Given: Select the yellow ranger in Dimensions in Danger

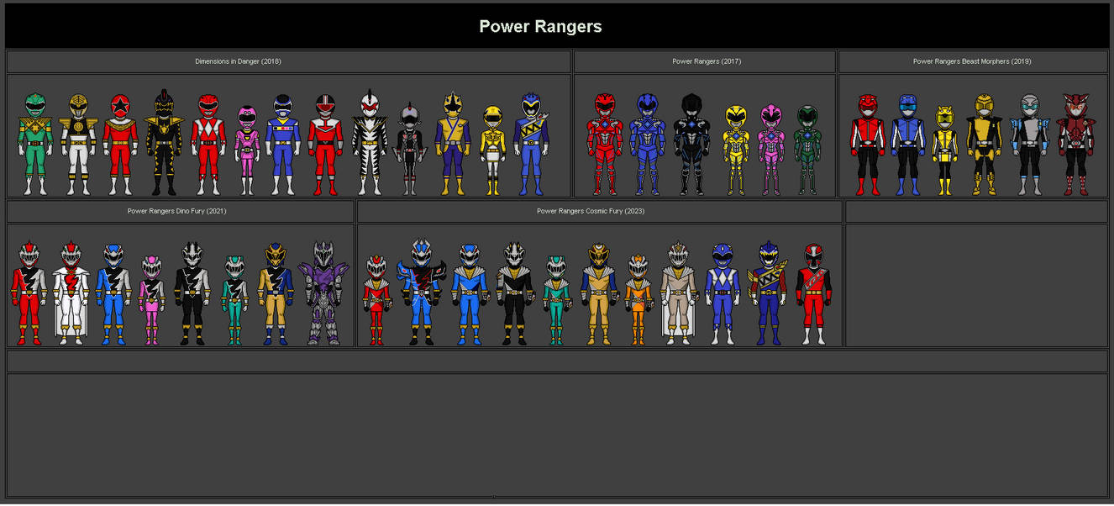Looking at the screenshot, I should 493,150.
